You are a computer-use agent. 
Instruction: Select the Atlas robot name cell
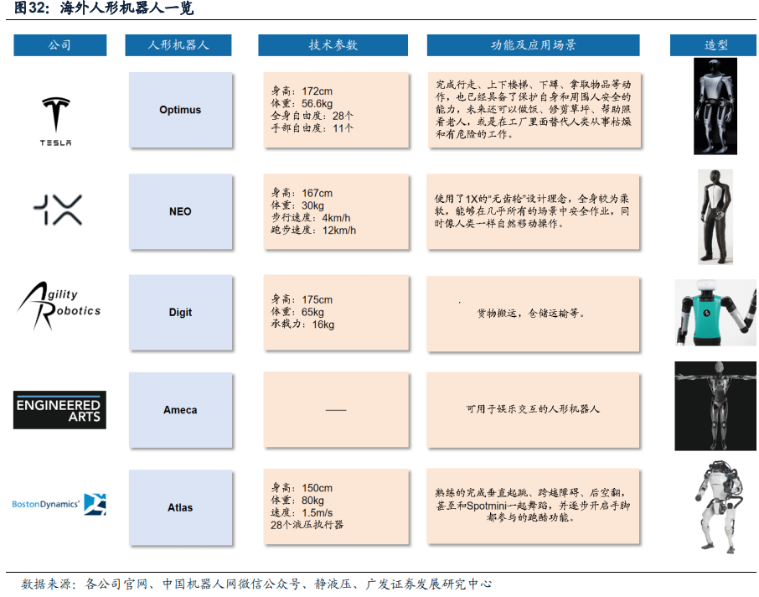[180, 507]
